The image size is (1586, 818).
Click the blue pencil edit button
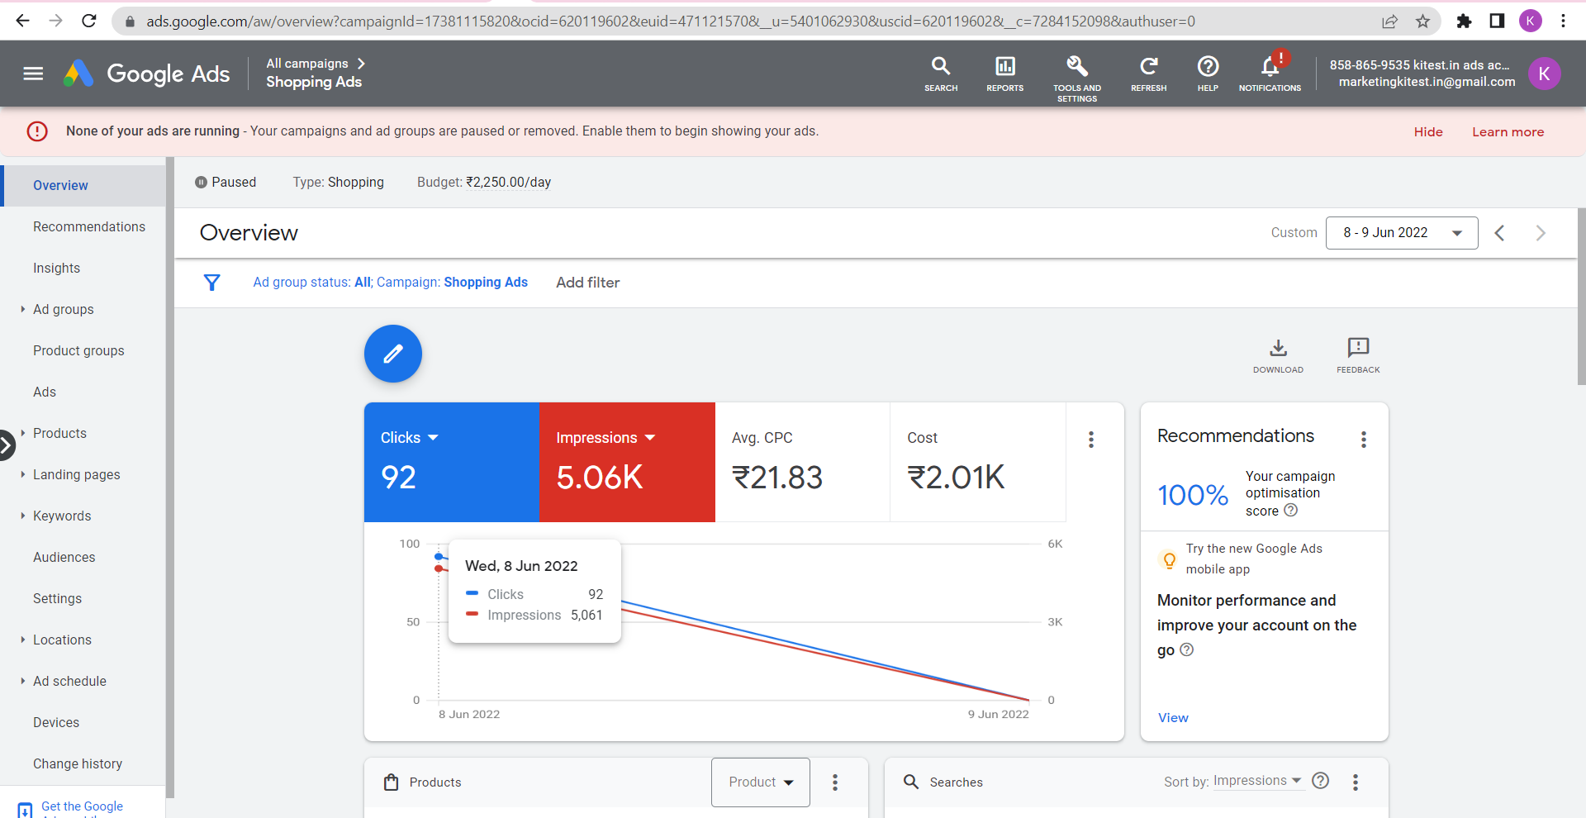click(393, 354)
